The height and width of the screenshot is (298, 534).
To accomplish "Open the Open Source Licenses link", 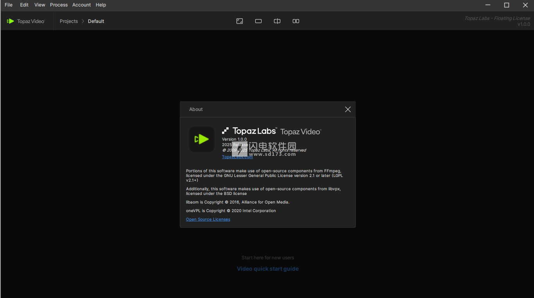I will 208,219.
